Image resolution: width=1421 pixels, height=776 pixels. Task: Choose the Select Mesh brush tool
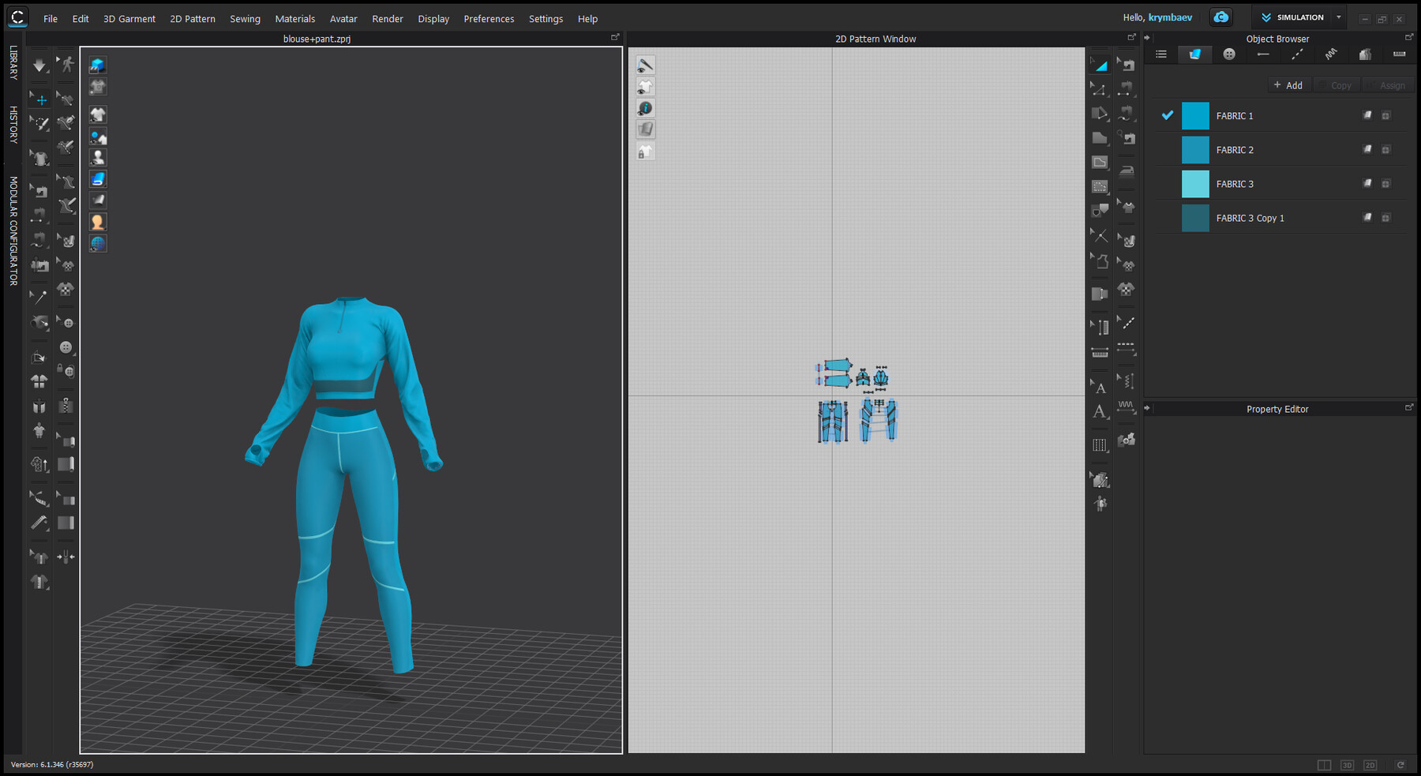[39, 123]
